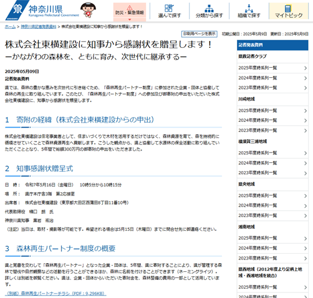The image size is (313, 298).
Task: Click the 神奈川県知事 黒岩 祐治 line
Action: [x=29, y=220]
